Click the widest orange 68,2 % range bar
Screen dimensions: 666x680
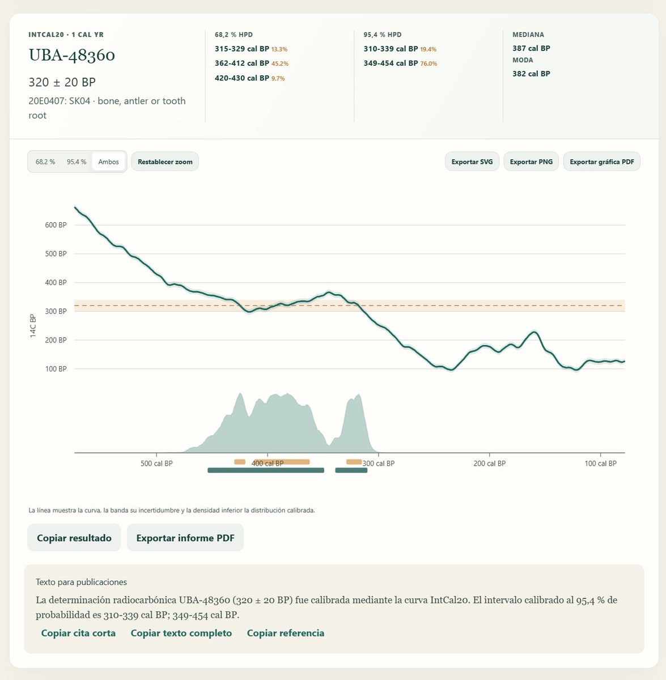[282, 462]
